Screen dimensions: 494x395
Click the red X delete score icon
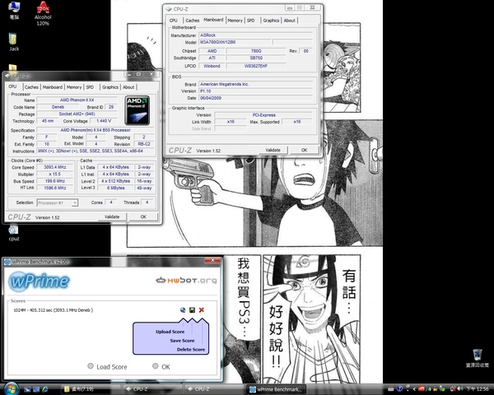pyautogui.click(x=202, y=310)
